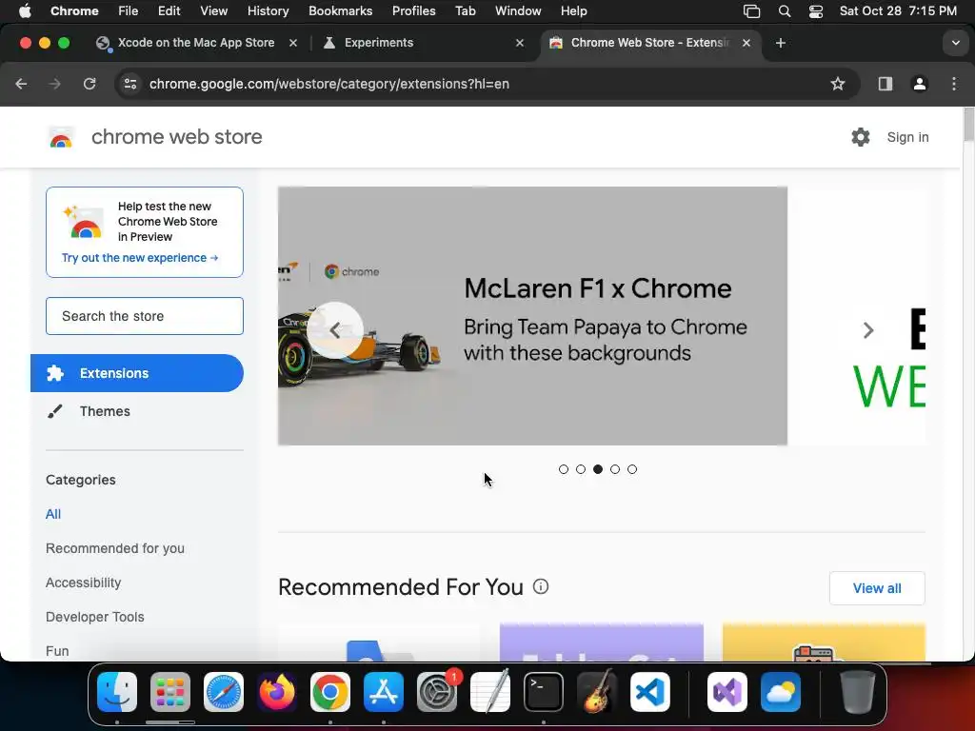Expand the tab search dropdown arrow
Image resolution: width=975 pixels, height=731 pixels.
(956, 43)
